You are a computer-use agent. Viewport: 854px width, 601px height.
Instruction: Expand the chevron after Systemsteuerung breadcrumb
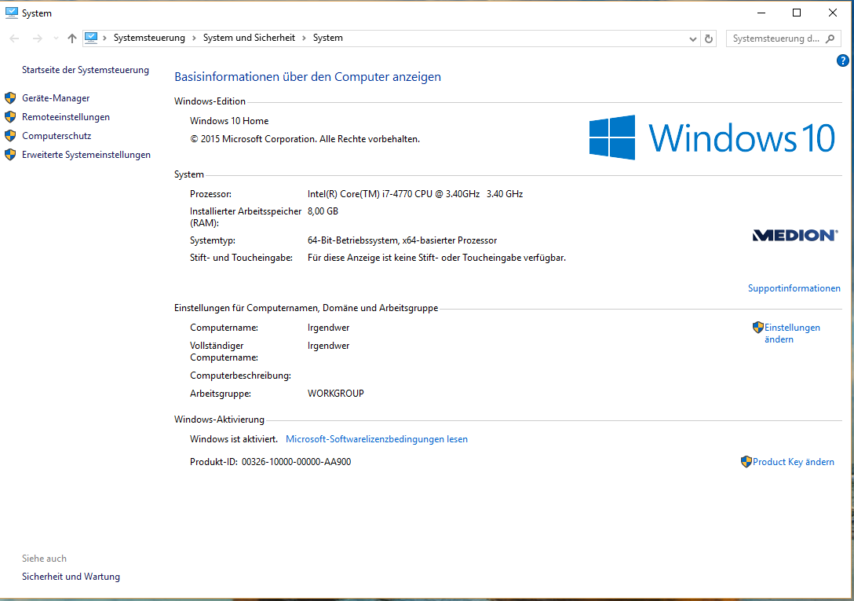tap(194, 38)
